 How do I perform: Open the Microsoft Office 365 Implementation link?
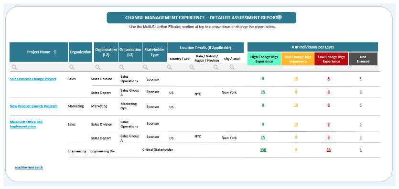tap(26, 124)
